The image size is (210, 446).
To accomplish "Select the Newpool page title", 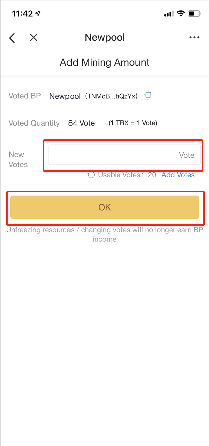I will click(105, 38).
